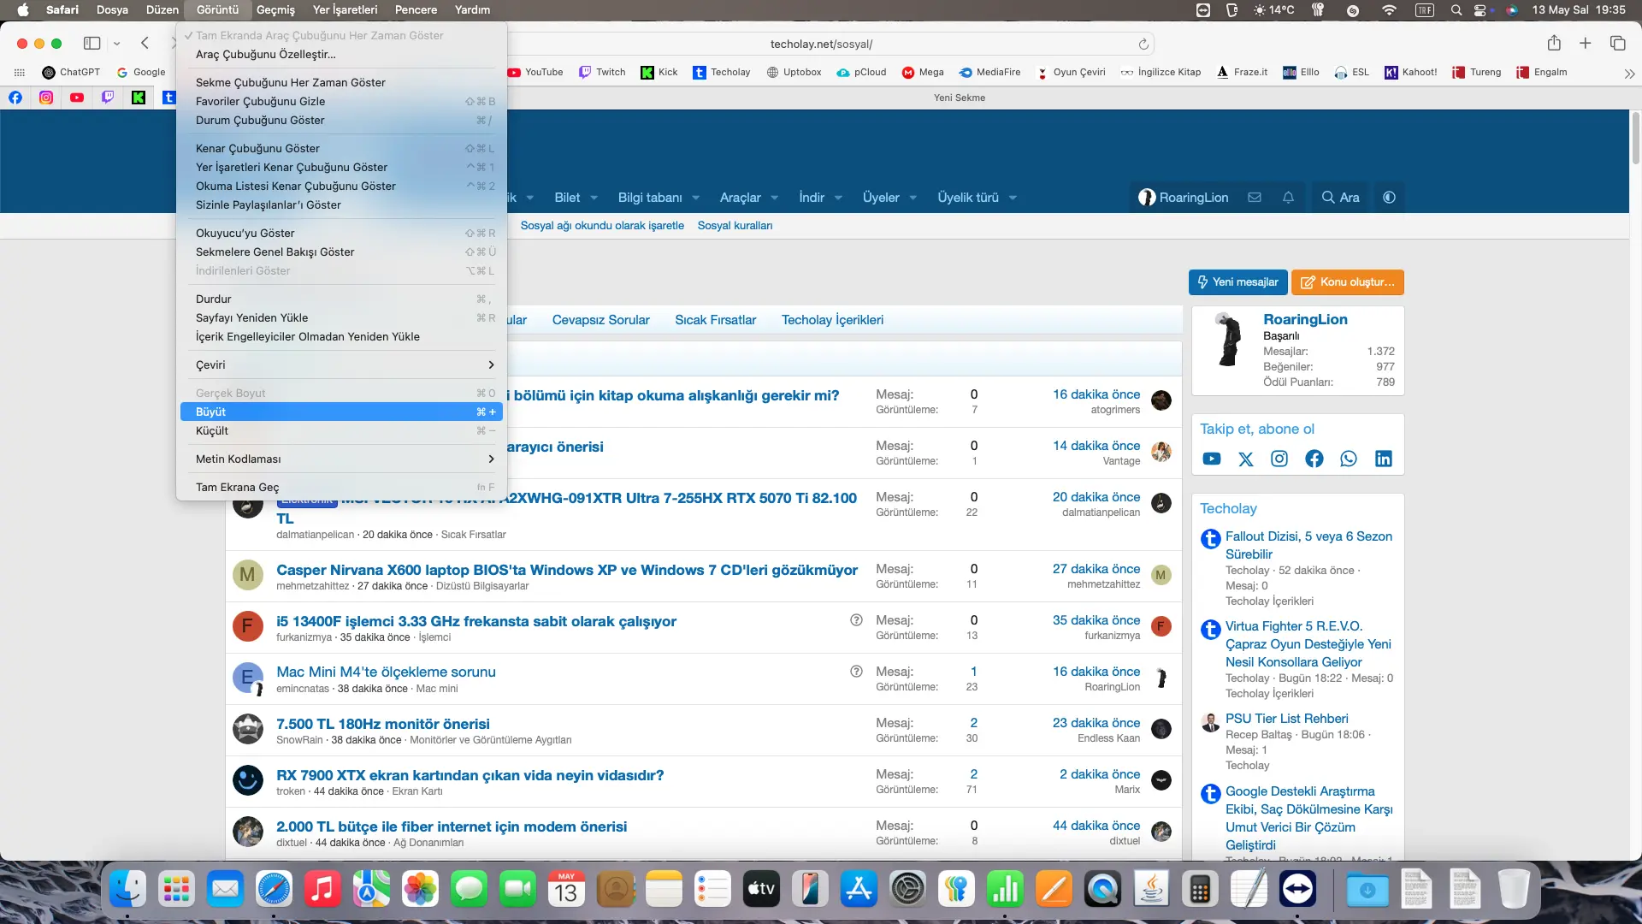Viewport: 1642px width, 924px height.
Task: Expand the Üyeler dropdown
Action: (x=913, y=198)
